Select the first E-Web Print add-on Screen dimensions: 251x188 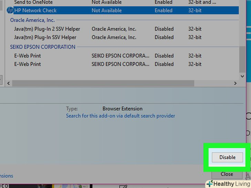tap(126, 56)
